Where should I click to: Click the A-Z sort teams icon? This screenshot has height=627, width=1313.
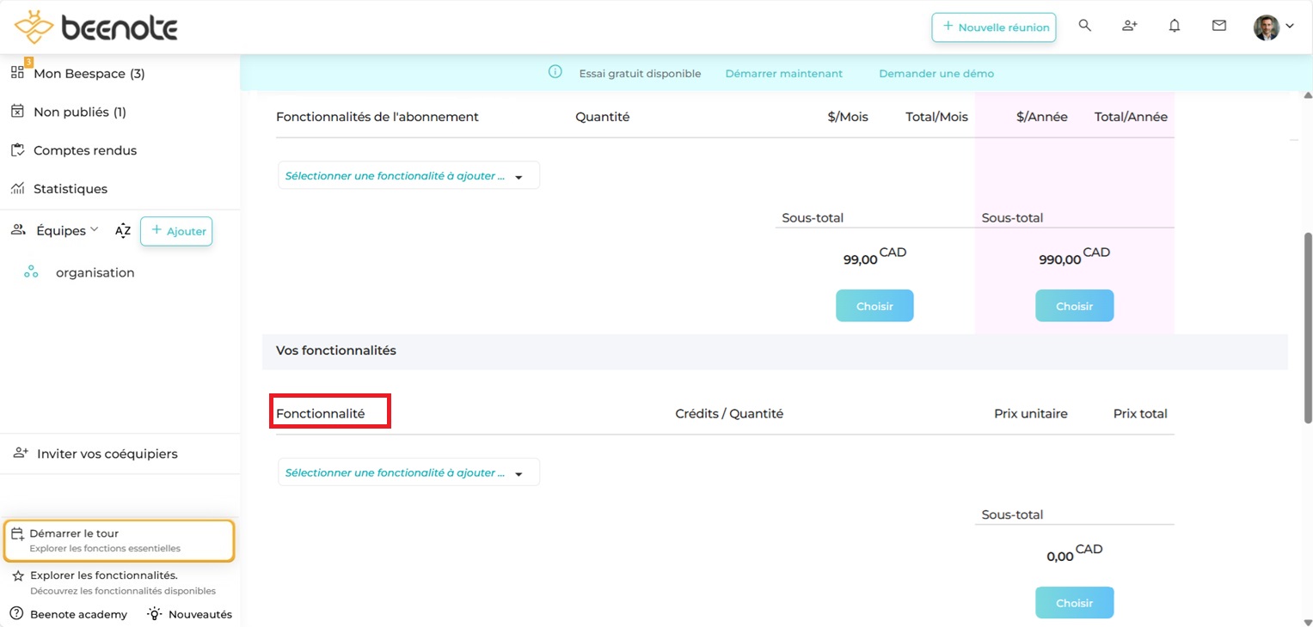(123, 230)
